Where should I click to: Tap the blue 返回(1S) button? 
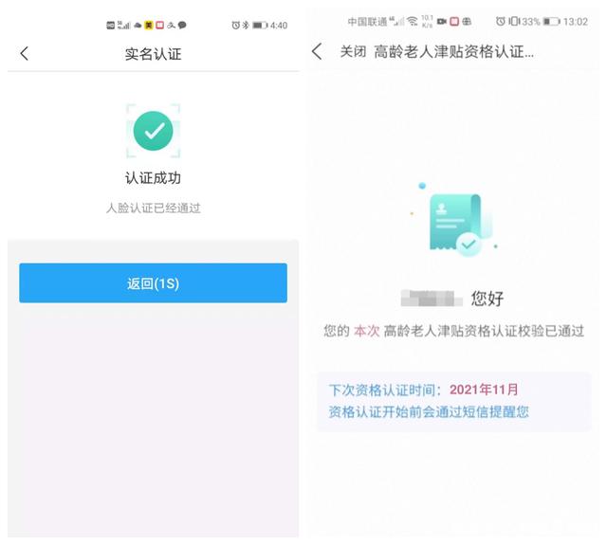154,283
